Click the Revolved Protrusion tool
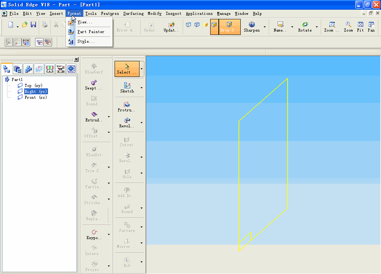 pyautogui.click(x=127, y=123)
